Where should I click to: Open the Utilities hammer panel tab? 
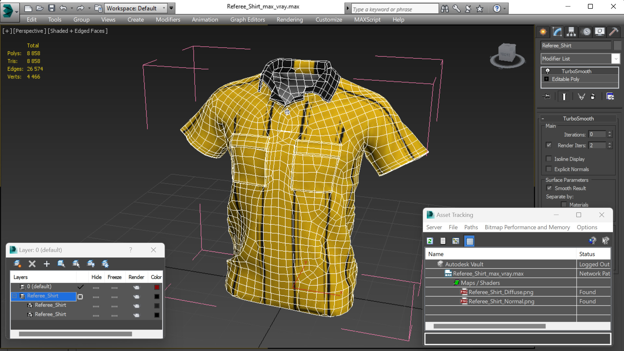pos(614,31)
